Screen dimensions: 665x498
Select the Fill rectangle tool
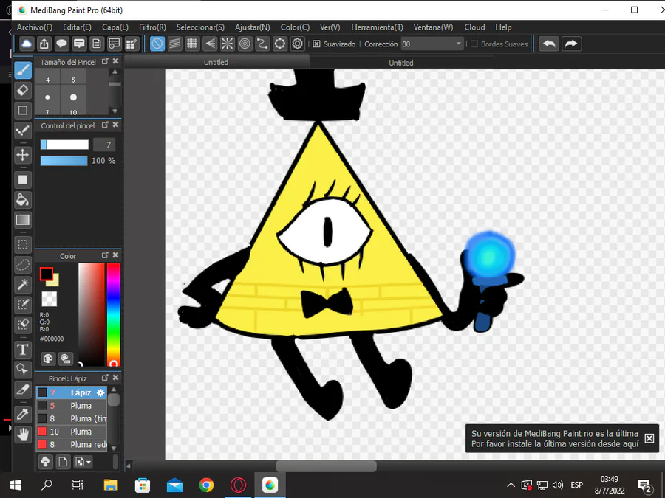tap(23, 180)
